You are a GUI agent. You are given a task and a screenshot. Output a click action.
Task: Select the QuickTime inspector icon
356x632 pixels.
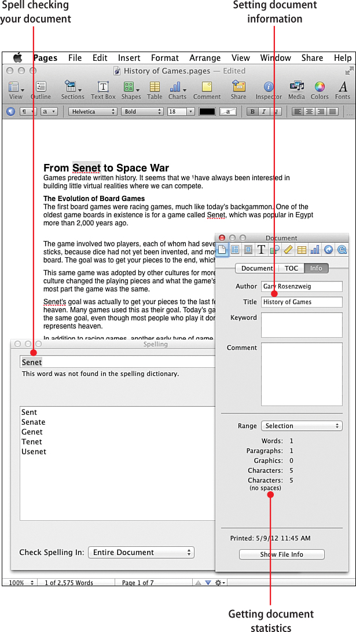pyautogui.click(x=342, y=250)
